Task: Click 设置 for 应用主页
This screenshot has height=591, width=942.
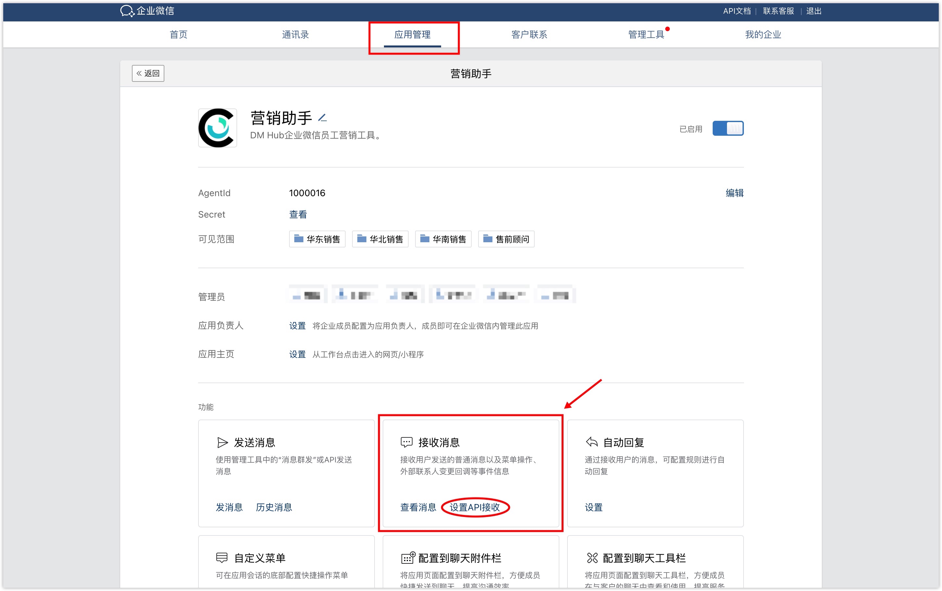Action: point(297,354)
